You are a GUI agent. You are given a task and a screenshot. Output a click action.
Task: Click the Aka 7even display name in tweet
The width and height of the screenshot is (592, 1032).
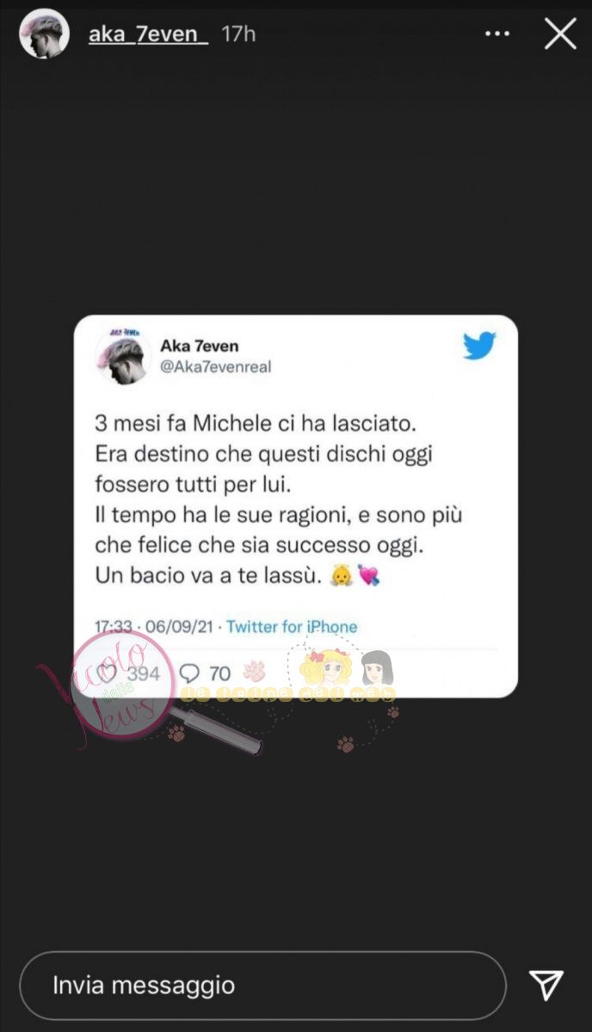200,346
